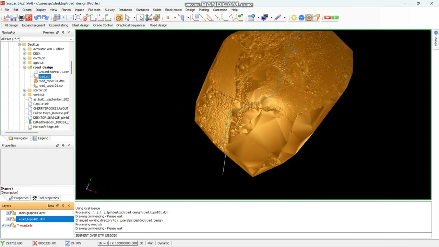Image resolution: width=439 pixels, height=247 pixels.
Task: Click New in the Layers panel
Action: [51, 206]
